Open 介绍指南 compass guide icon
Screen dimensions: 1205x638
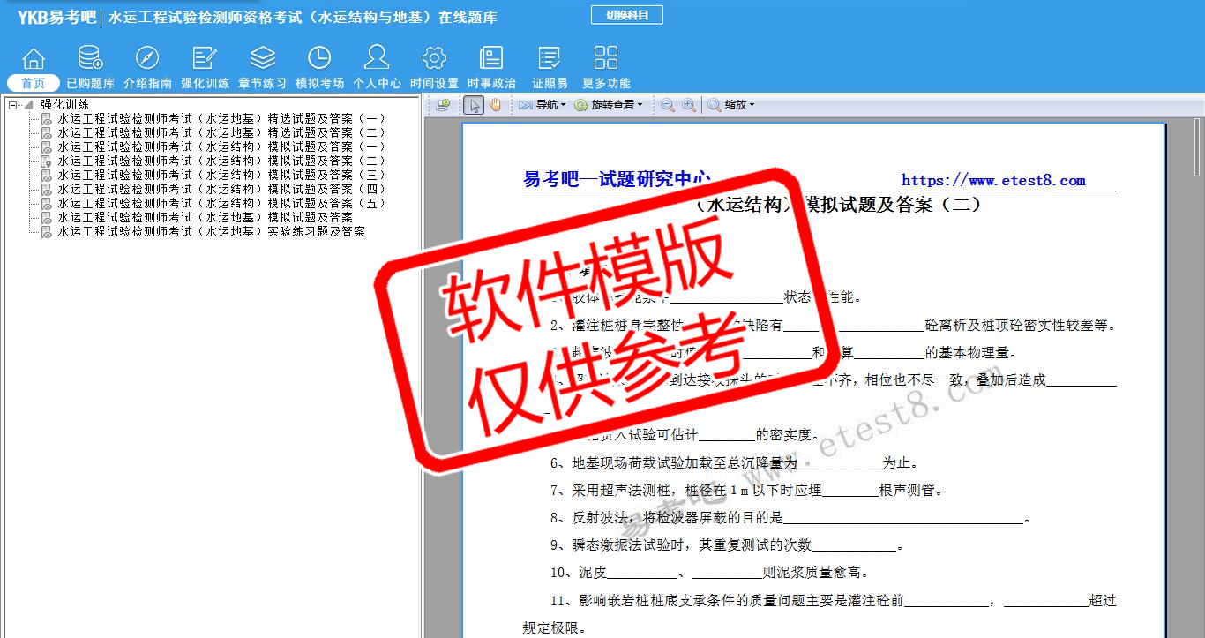pos(147,68)
